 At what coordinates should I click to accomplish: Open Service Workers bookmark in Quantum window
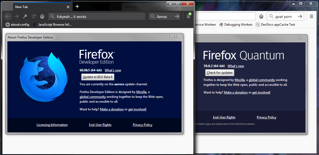click(x=205, y=25)
